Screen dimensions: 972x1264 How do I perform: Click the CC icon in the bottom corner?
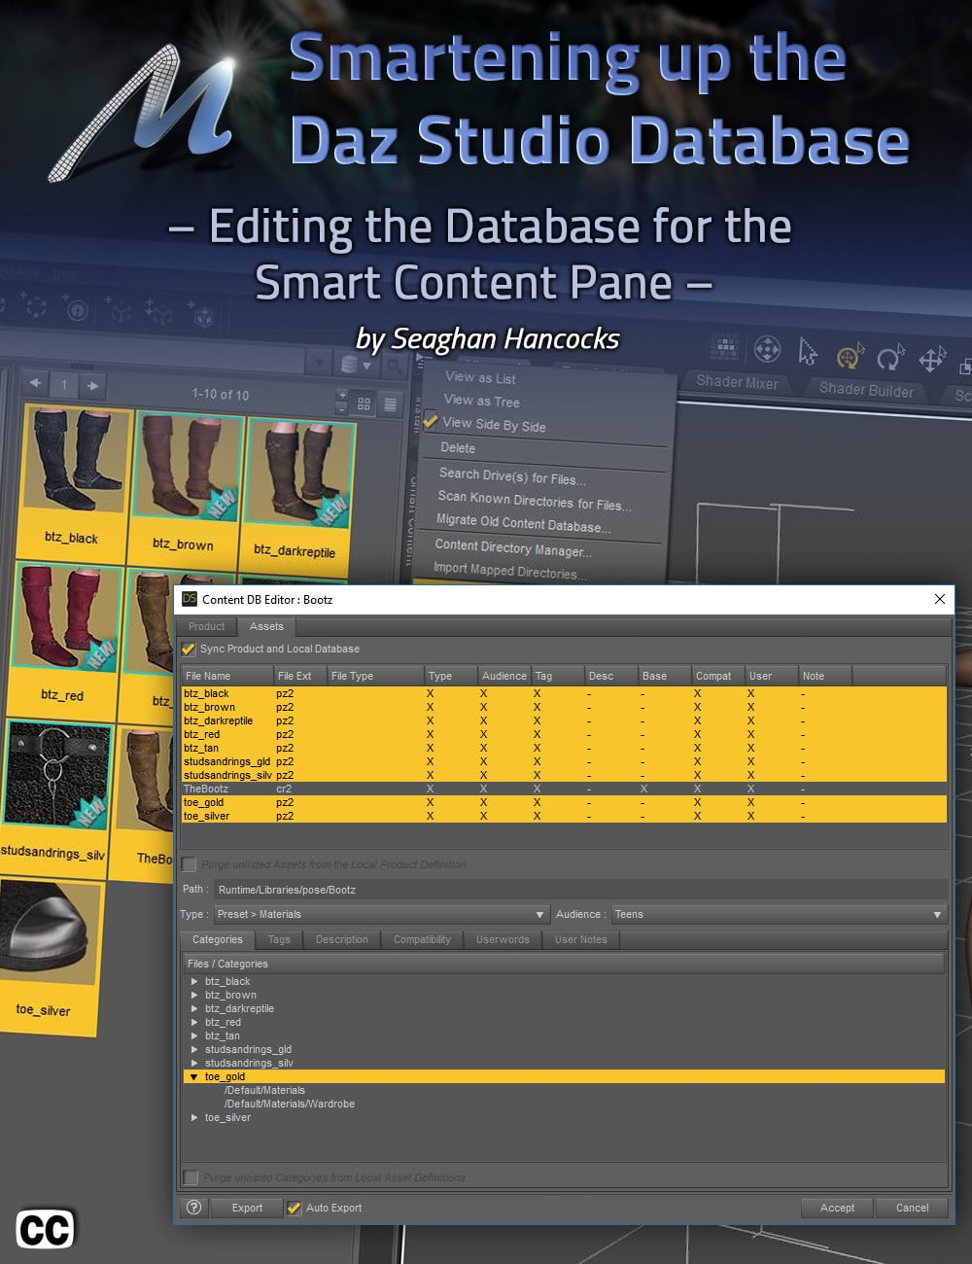tap(47, 1229)
